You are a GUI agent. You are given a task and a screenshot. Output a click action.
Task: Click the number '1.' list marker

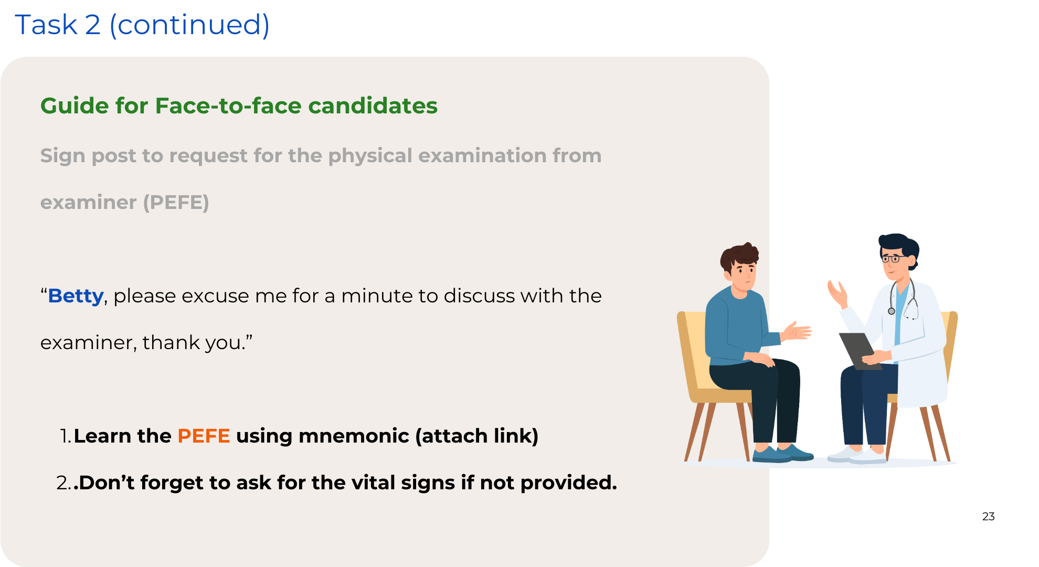66,436
